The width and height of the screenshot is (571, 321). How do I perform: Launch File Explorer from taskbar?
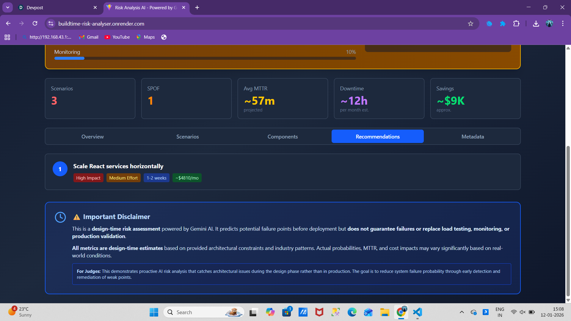(x=385, y=312)
